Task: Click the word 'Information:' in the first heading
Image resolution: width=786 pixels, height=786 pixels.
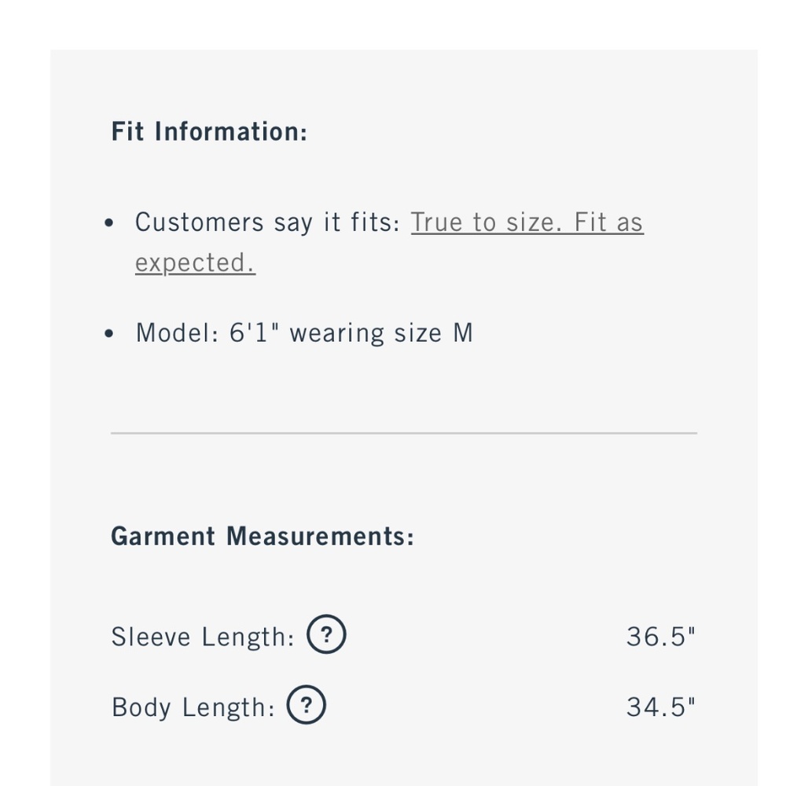Action: point(231,131)
